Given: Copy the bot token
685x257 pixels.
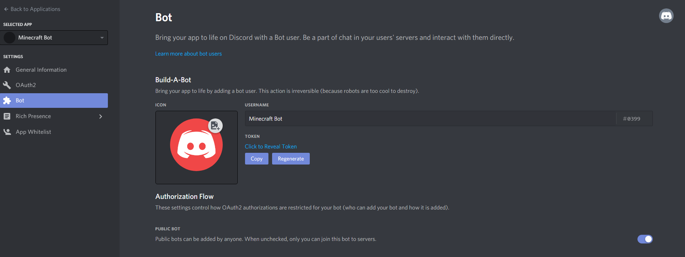Looking at the screenshot, I should 256,159.
